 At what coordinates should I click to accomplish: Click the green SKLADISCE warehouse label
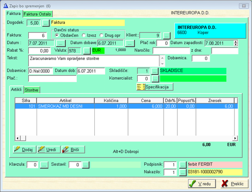(193, 71)
